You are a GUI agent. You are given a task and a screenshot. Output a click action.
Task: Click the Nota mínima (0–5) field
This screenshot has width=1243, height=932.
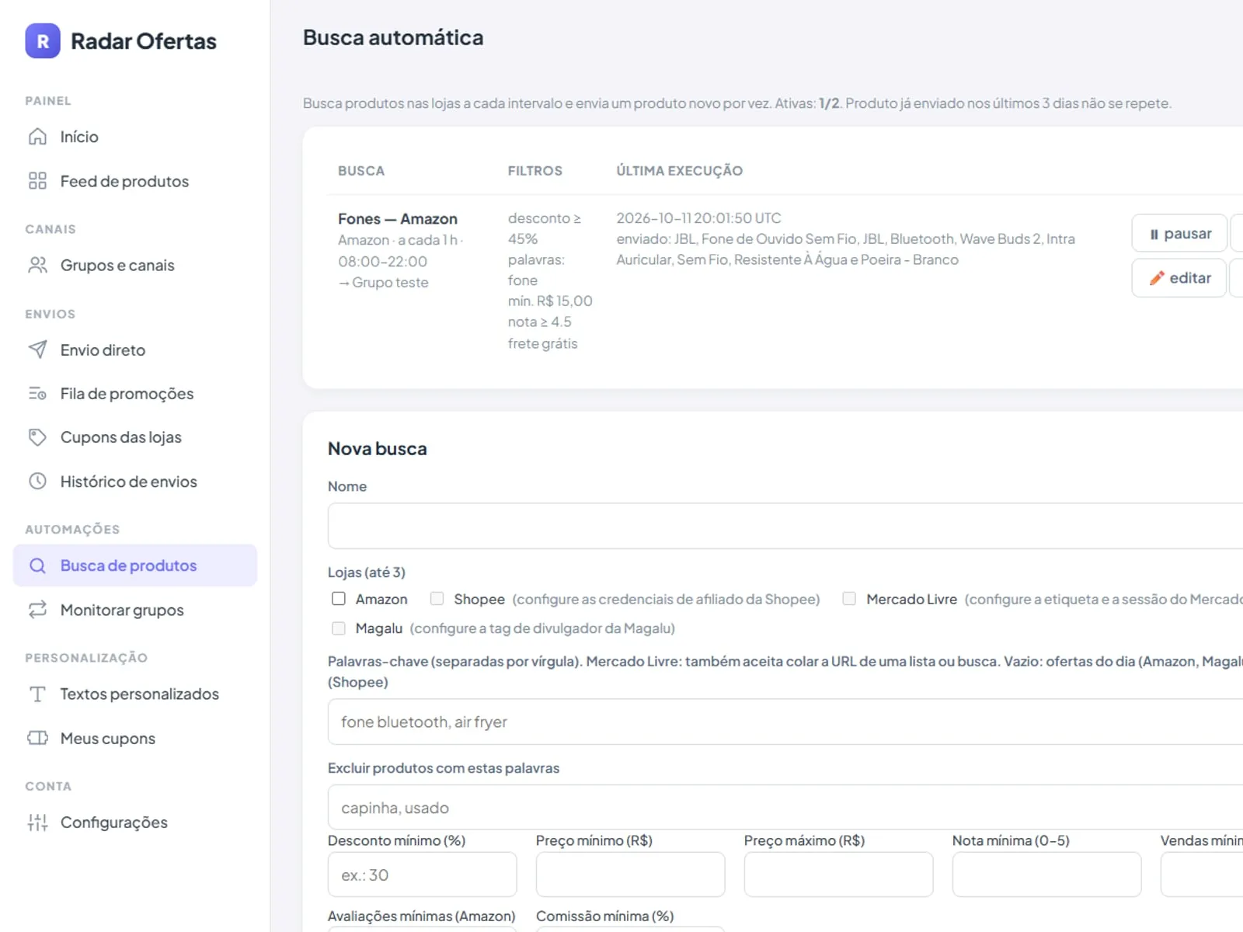point(1047,875)
